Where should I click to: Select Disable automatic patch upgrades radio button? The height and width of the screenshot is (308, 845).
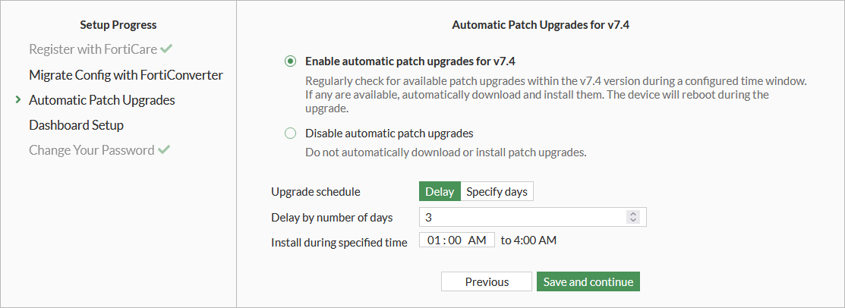click(290, 134)
